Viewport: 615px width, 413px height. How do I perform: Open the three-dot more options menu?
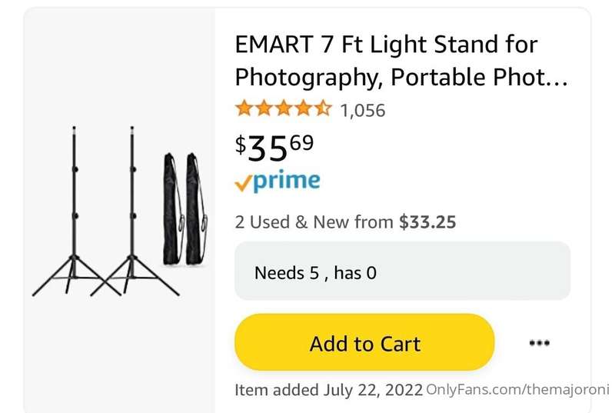pos(540,343)
